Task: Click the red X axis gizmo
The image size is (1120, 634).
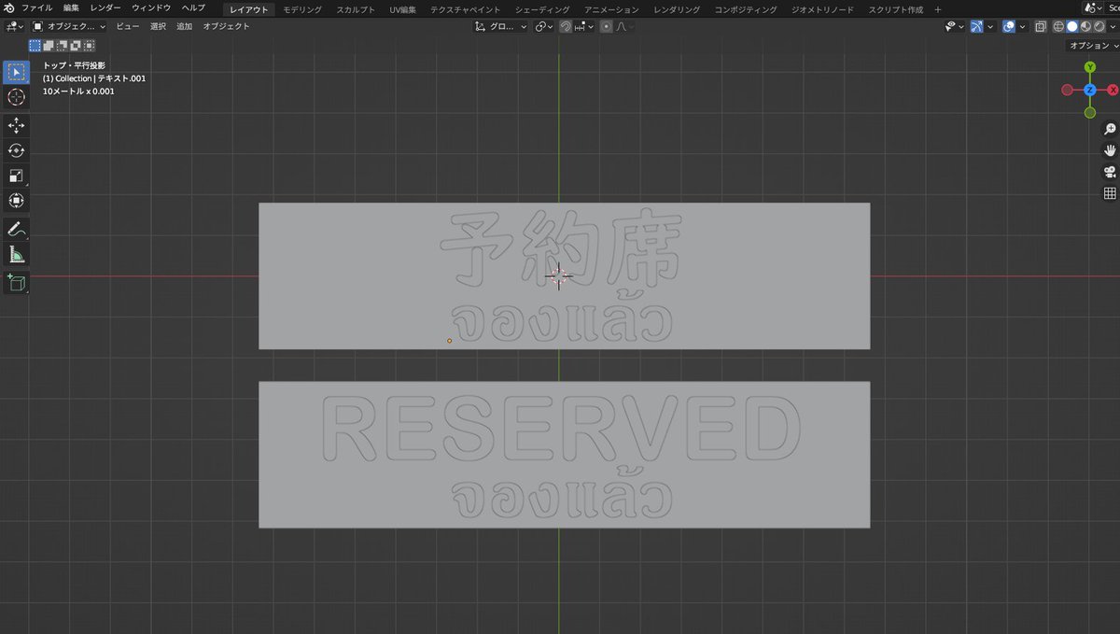Action: click(1113, 90)
